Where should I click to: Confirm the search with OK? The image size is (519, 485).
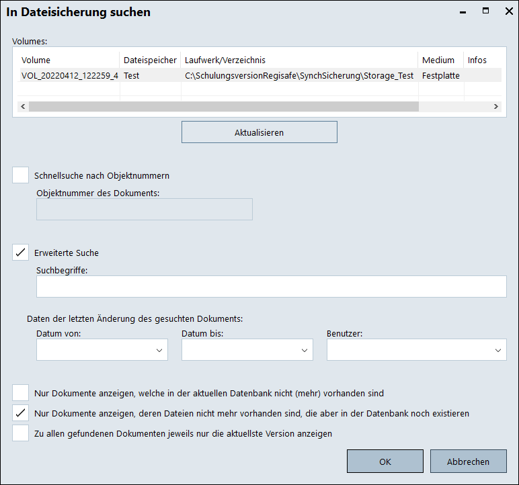385,461
